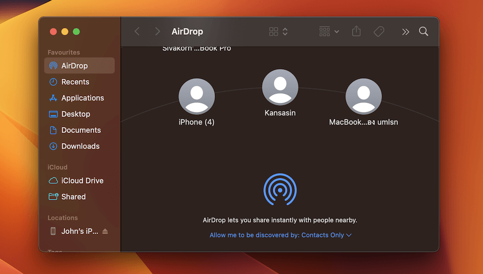Click the iPhone (4) name label
483x274 pixels.
(x=197, y=122)
